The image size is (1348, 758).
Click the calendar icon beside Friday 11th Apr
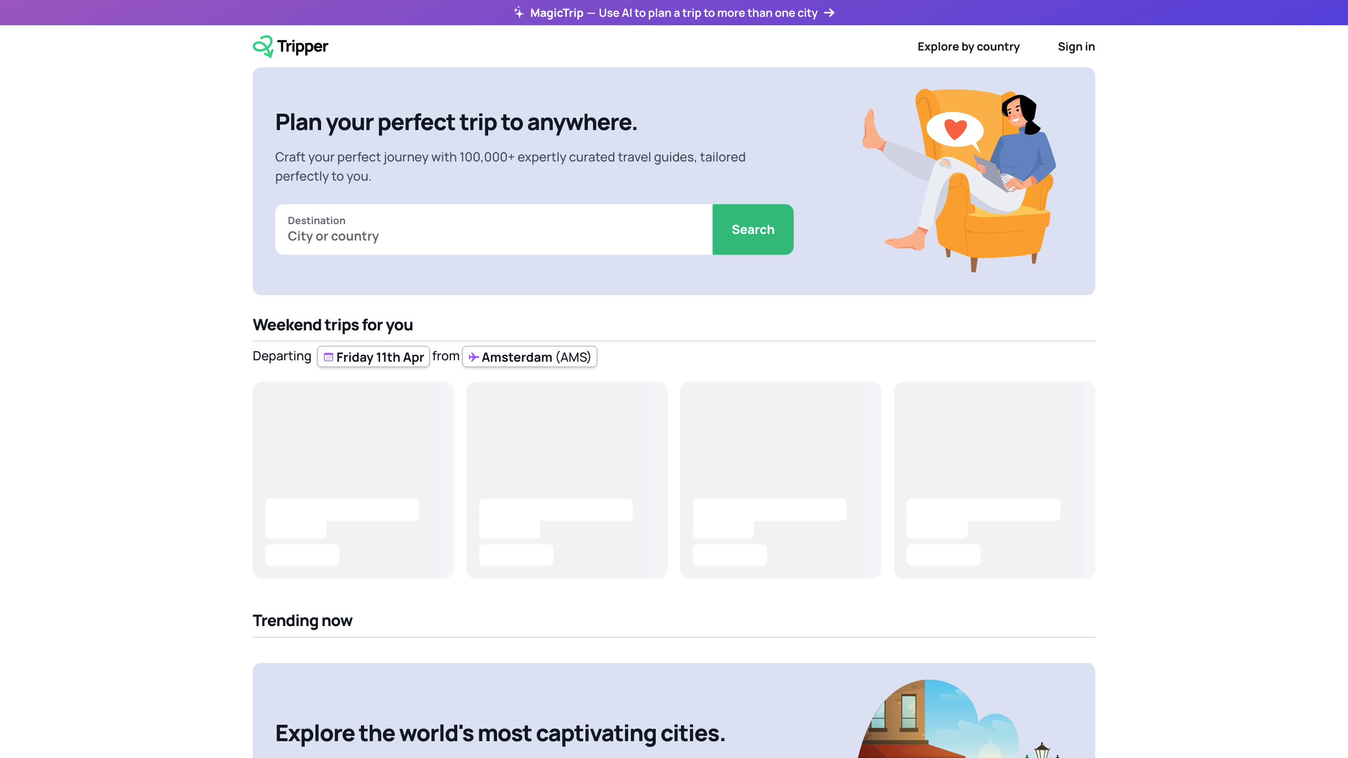pyautogui.click(x=329, y=357)
